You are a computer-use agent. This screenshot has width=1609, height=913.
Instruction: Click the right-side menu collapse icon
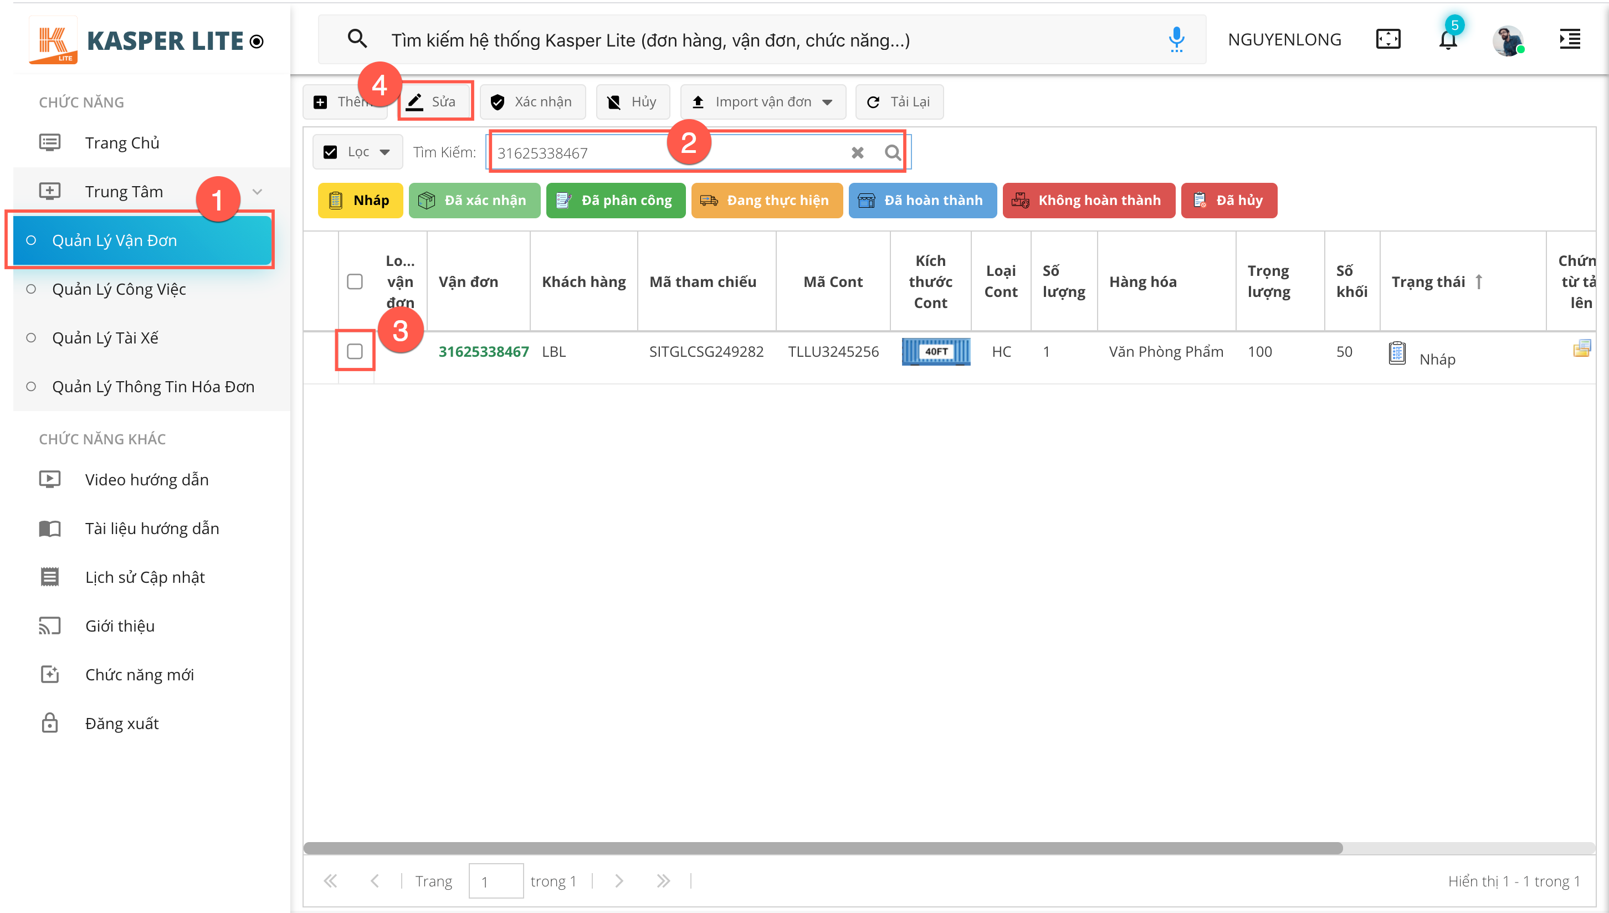(x=1570, y=39)
